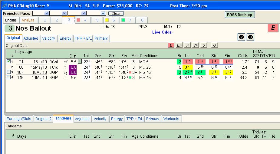Select the E run style filter

(x=171, y=45)
